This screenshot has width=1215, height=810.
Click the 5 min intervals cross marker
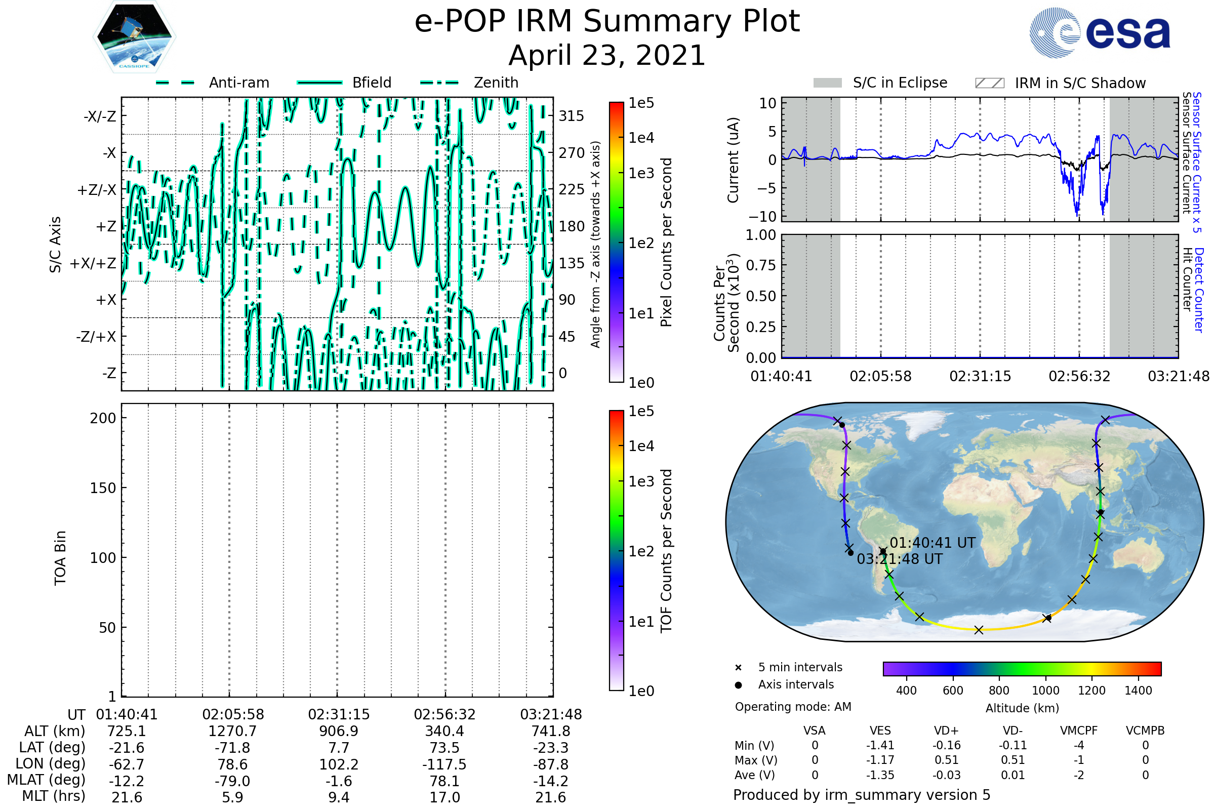[738, 668]
